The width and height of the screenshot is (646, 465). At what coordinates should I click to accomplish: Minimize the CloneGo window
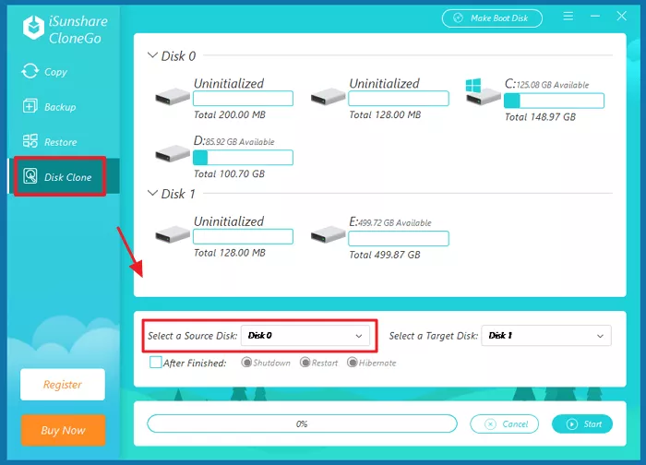point(595,16)
